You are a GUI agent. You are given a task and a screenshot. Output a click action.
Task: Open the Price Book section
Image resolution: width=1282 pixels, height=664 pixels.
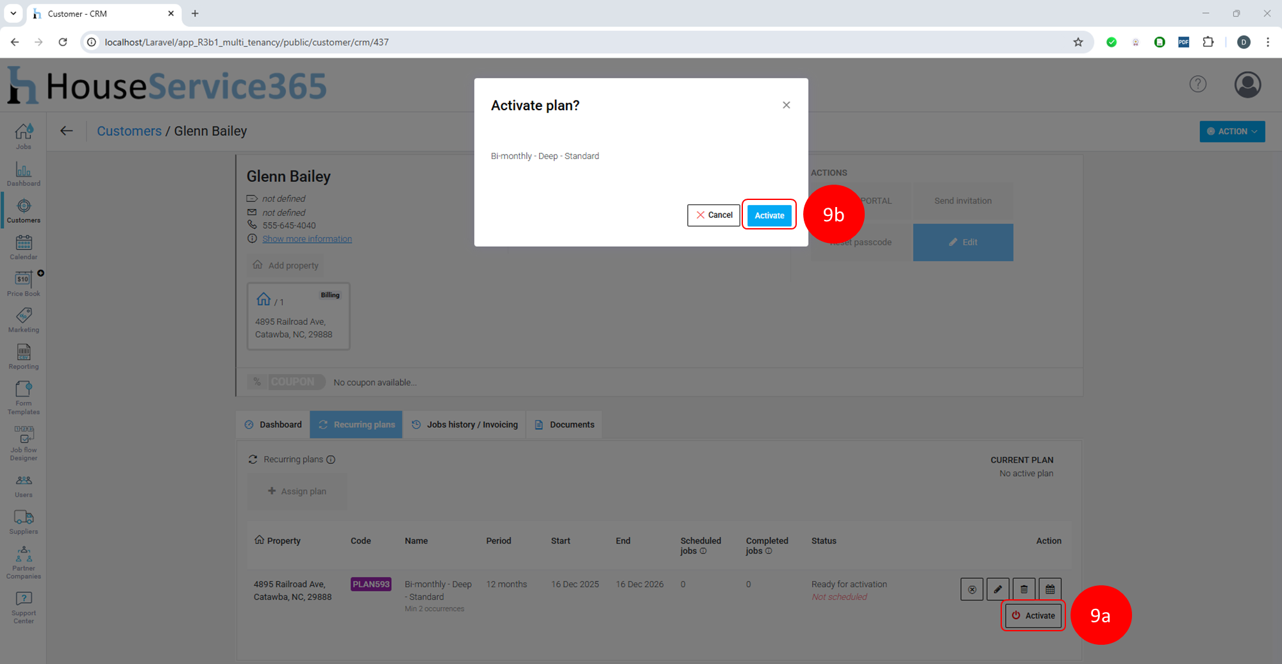[24, 283]
